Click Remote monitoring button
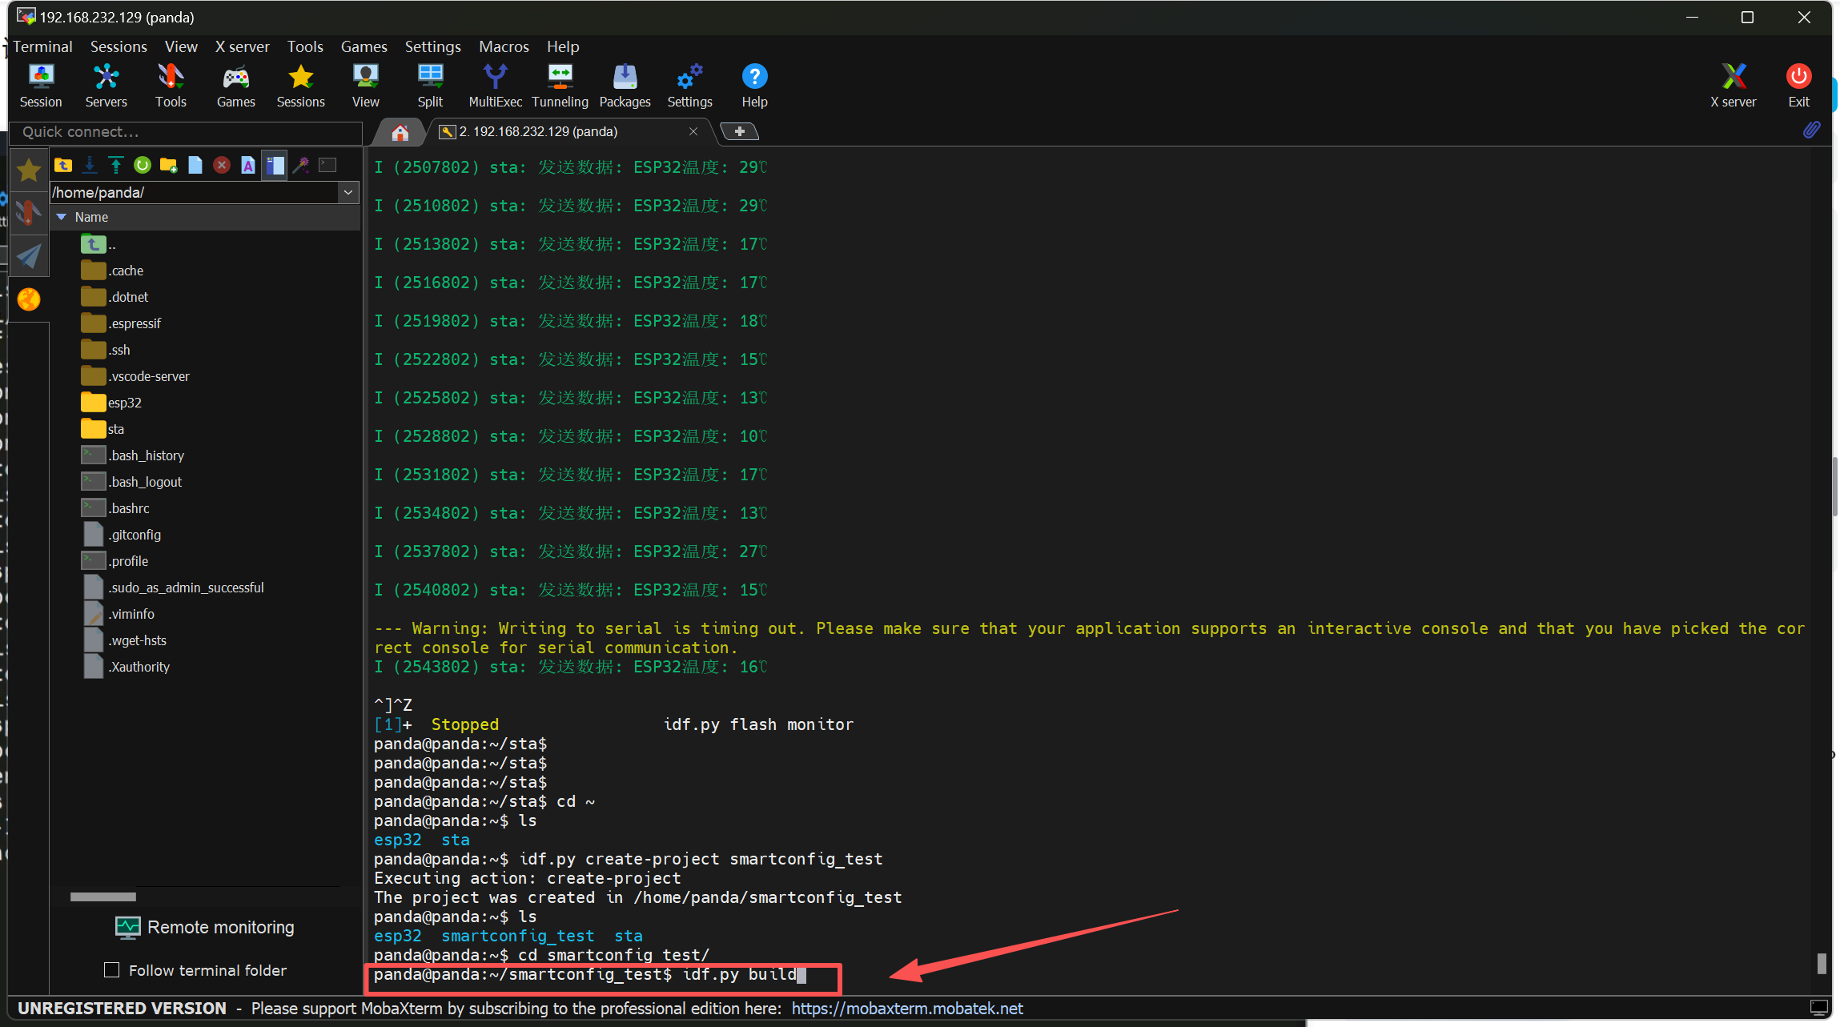Screen dimensions: 1840x1027 [x=205, y=927]
